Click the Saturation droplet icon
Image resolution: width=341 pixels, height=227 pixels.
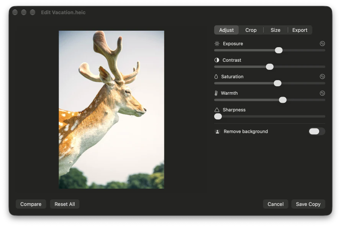[216, 77]
